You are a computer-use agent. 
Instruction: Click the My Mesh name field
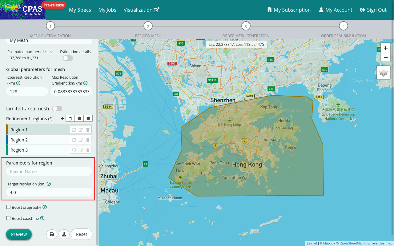click(49, 41)
